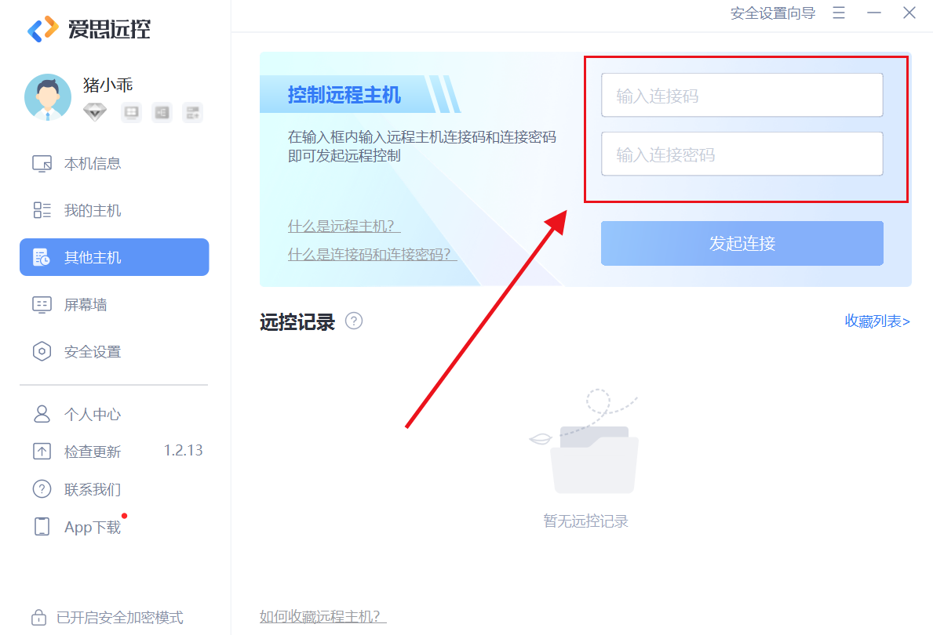Open the 屏幕墙 menu item
This screenshot has height=635, width=933.
coord(115,305)
